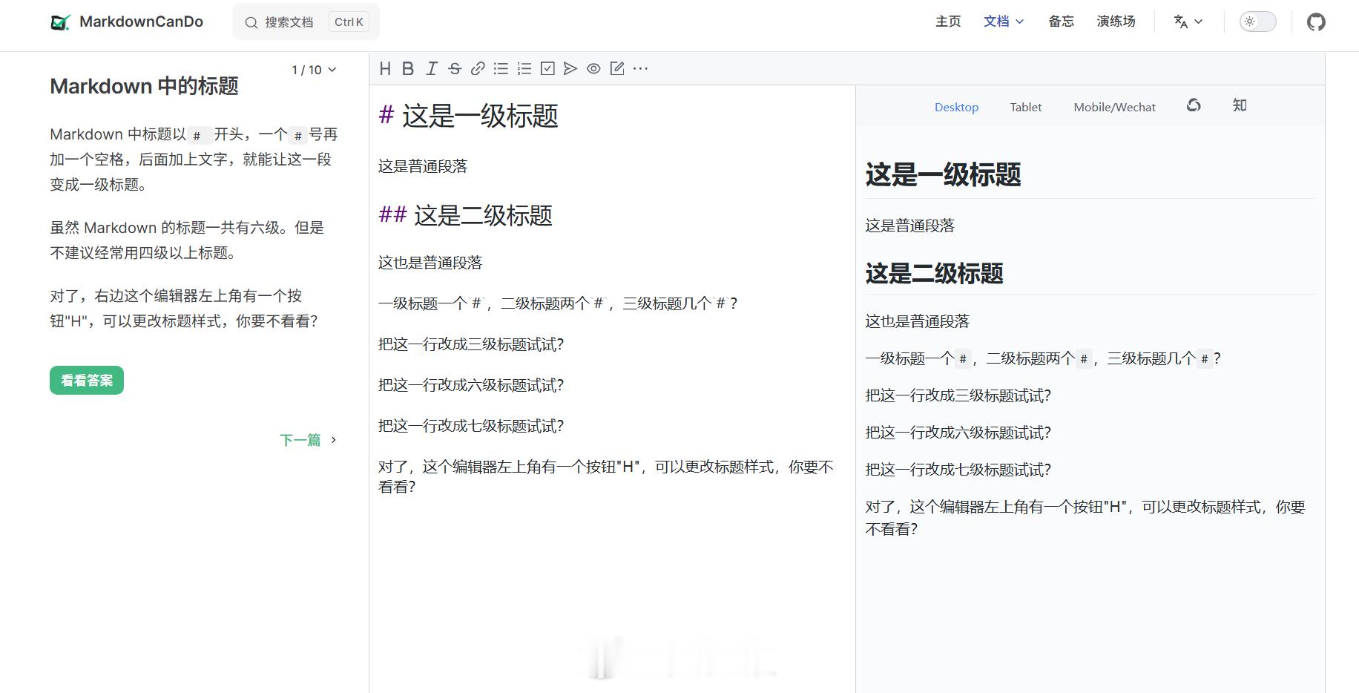Open 演练场 in the top navigation
The height and width of the screenshot is (693, 1359).
[1116, 22]
